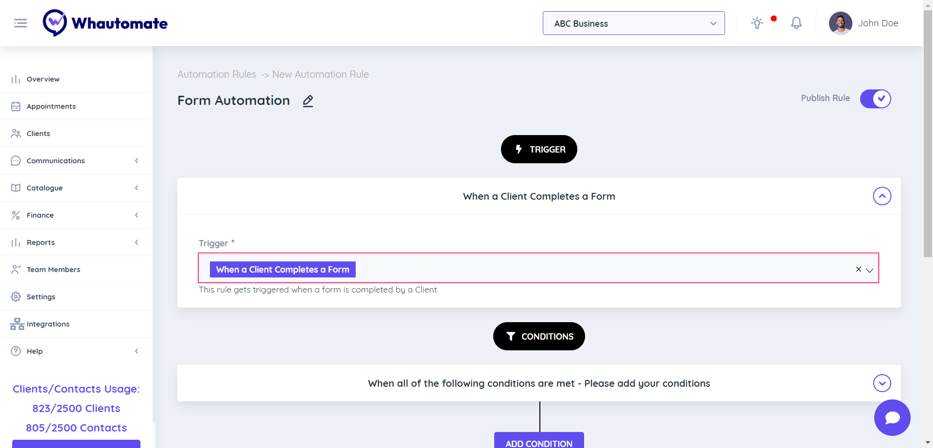Open Integrations in sidebar
933x448 pixels.
(x=48, y=324)
